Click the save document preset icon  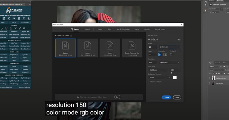(179, 39)
